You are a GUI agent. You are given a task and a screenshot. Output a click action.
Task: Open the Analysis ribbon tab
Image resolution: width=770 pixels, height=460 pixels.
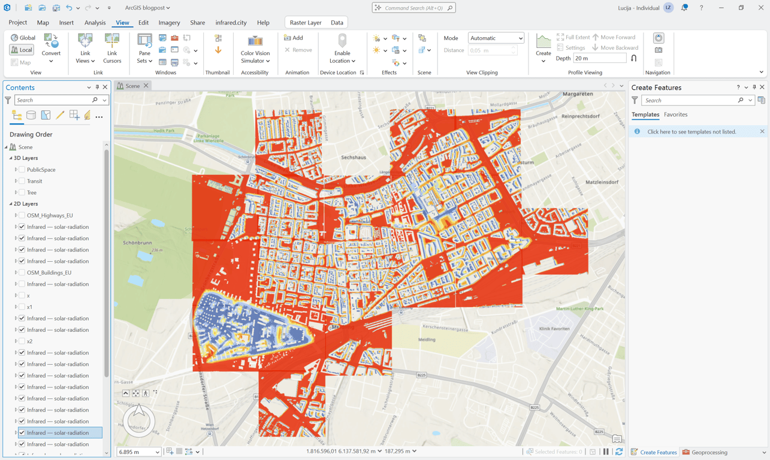click(95, 23)
